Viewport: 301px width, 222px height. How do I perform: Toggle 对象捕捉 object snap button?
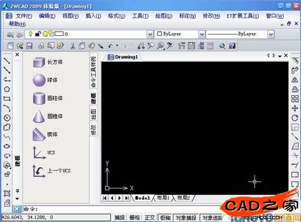click(x=186, y=217)
